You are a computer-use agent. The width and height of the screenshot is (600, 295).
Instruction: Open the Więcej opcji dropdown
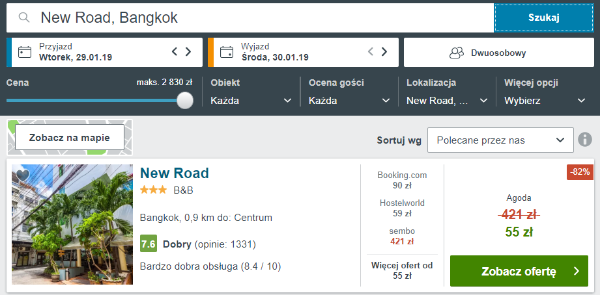[x=545, y=101]
